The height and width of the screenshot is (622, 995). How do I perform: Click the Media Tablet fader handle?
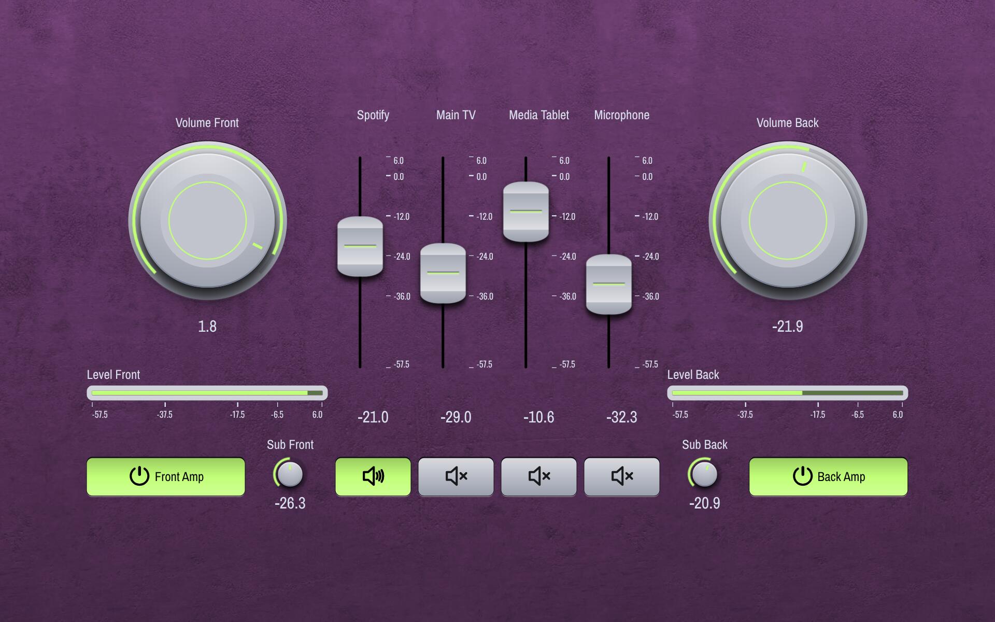coord(526,211)
